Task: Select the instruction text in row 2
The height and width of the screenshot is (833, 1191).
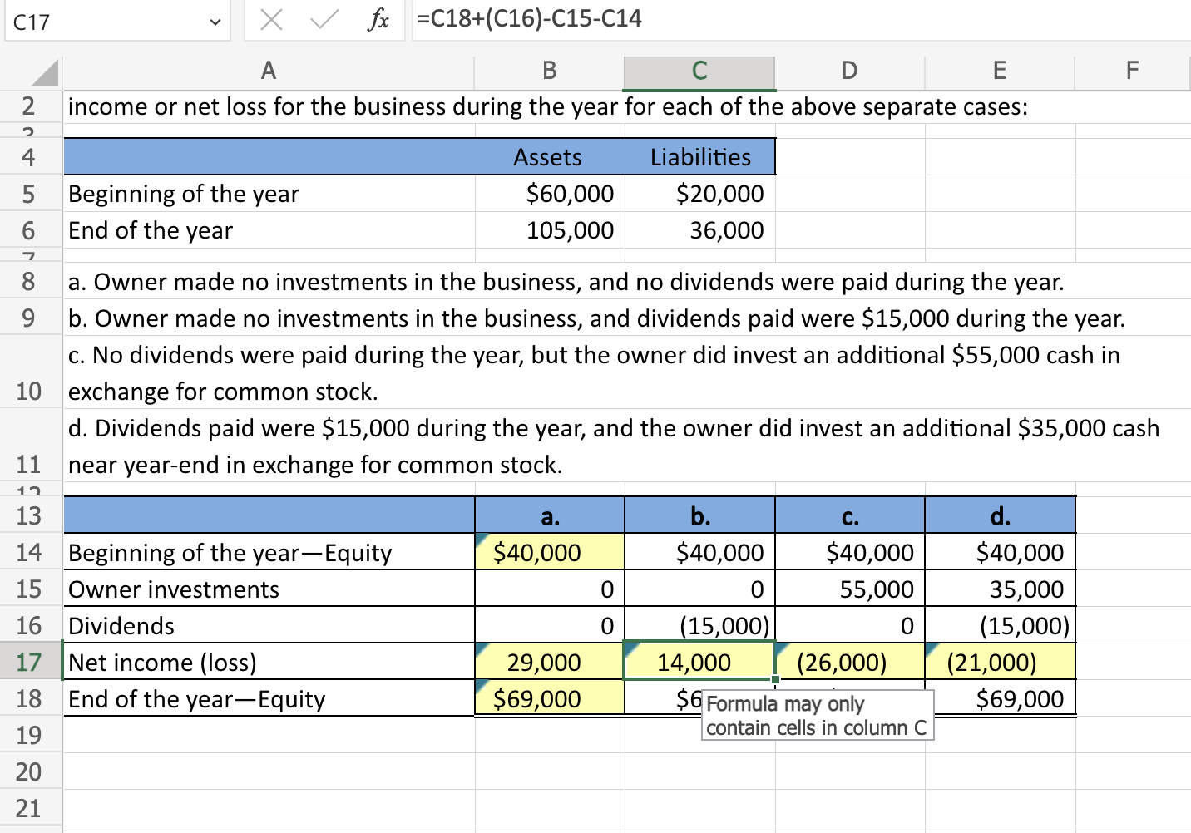Action: pos(548,106)
